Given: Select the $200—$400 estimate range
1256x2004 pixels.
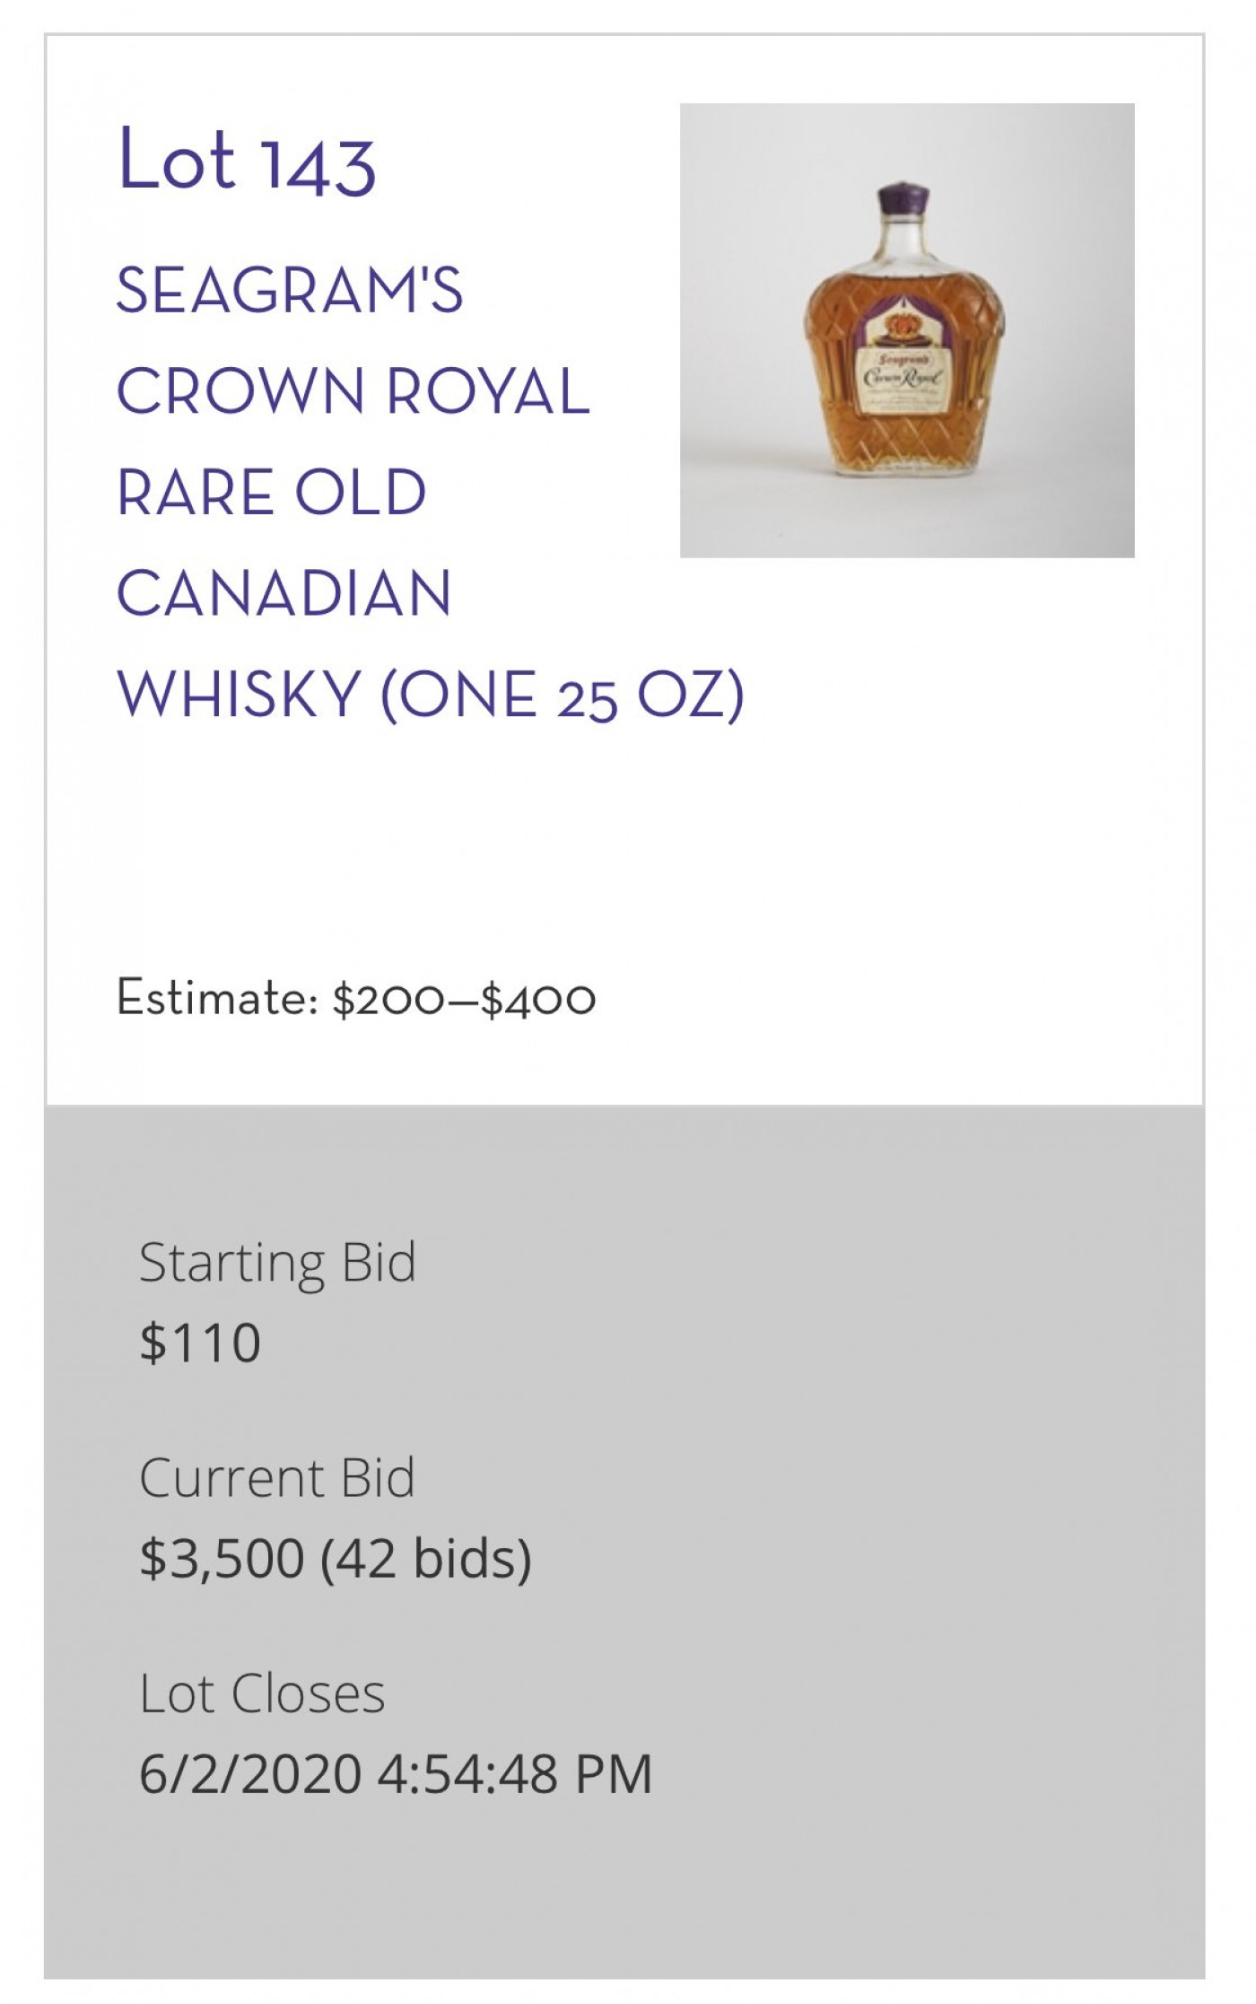Looking at the screenshot, I should pos(464,999).
